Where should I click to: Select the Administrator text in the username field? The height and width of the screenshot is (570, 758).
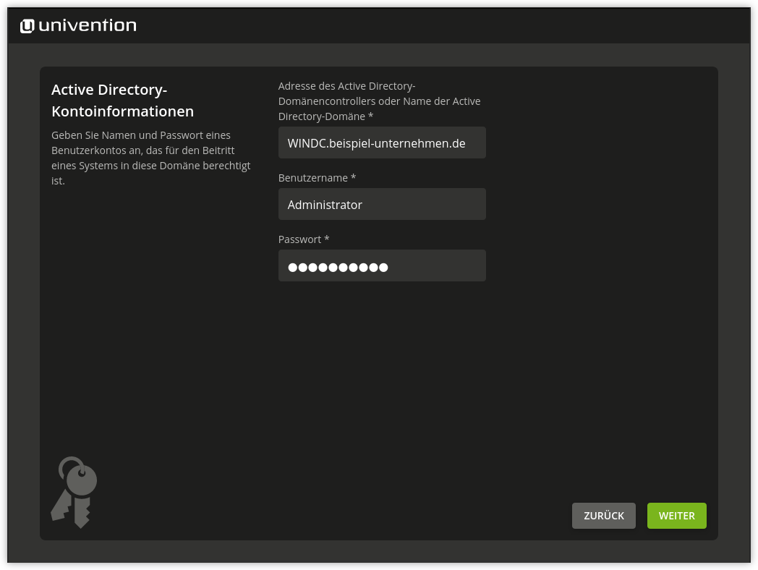pyautogui.click(x=325, y=205)
